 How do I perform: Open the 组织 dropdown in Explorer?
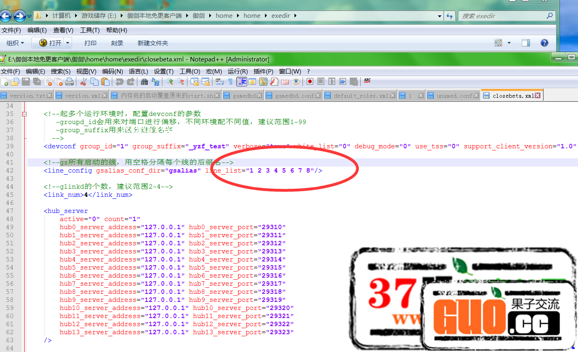click(15, 43)
